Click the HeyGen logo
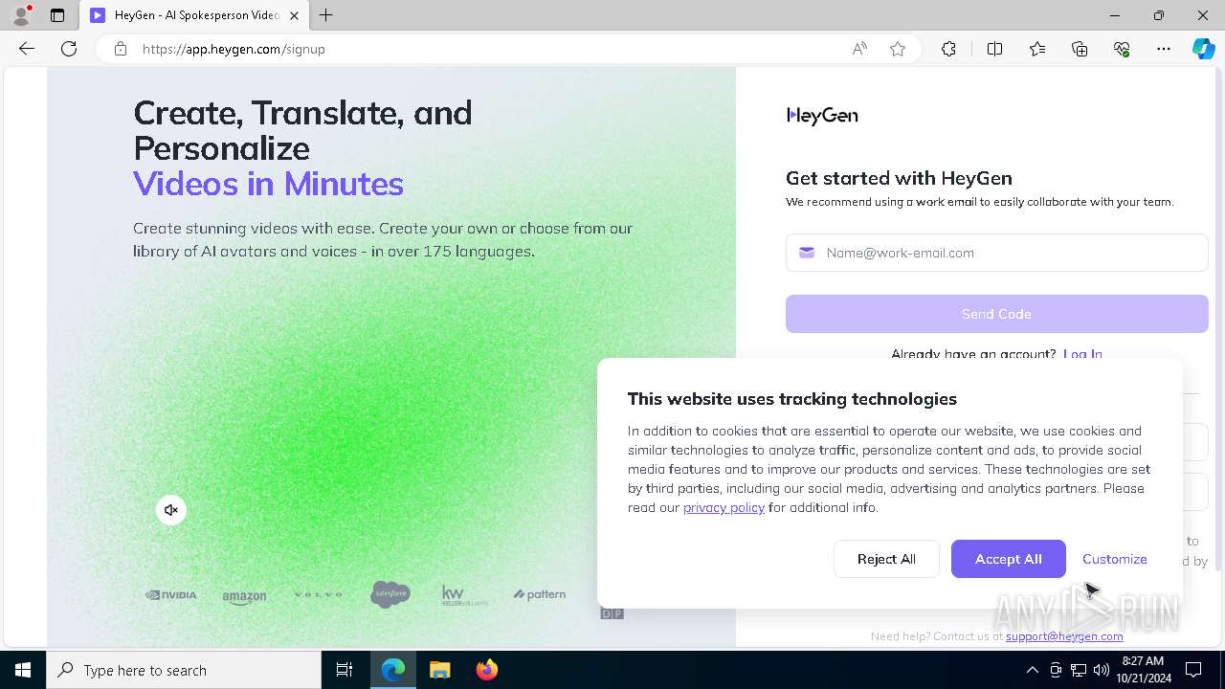Screen dimensions: 1225x689 (x=822, y=116)
